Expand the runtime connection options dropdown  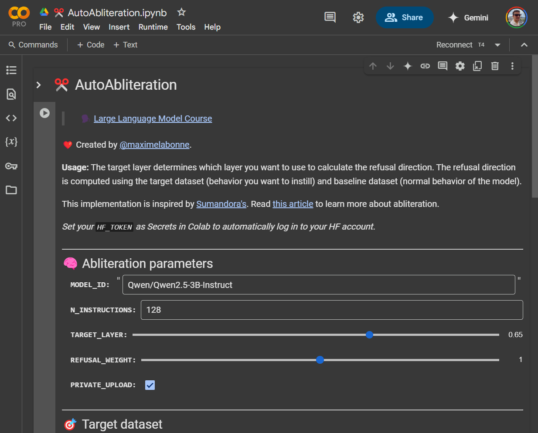[497, 45]
